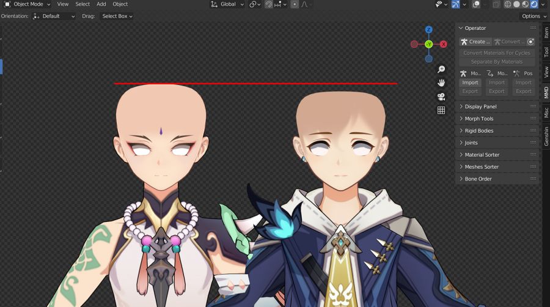Click the Orientation Default axes icon

(36, 16)
